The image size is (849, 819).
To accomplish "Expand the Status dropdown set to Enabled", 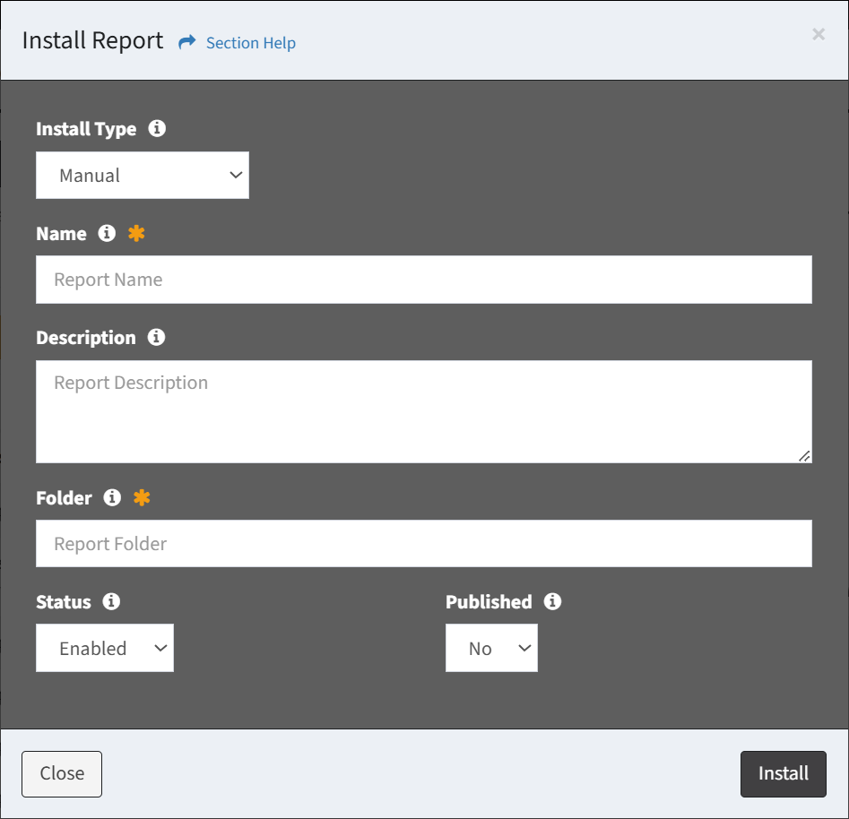I will click(x=105, y=648).
